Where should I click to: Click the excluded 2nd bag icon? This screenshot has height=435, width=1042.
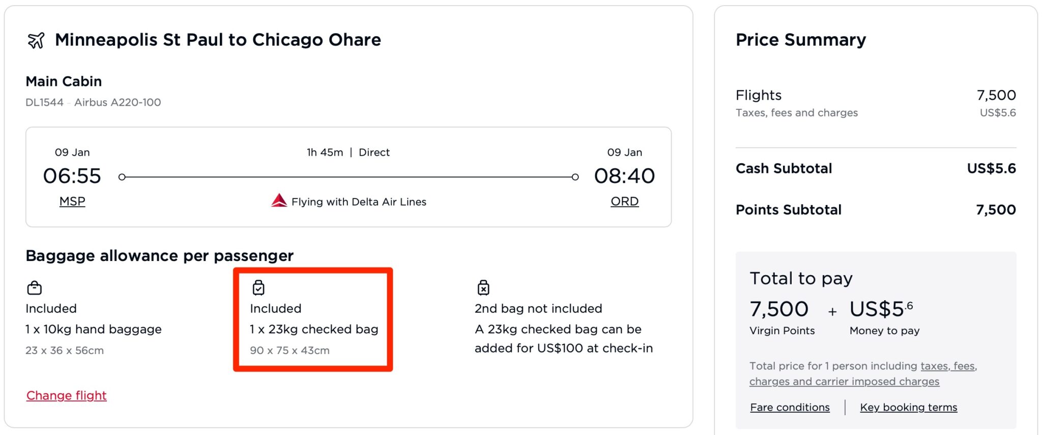482,287
